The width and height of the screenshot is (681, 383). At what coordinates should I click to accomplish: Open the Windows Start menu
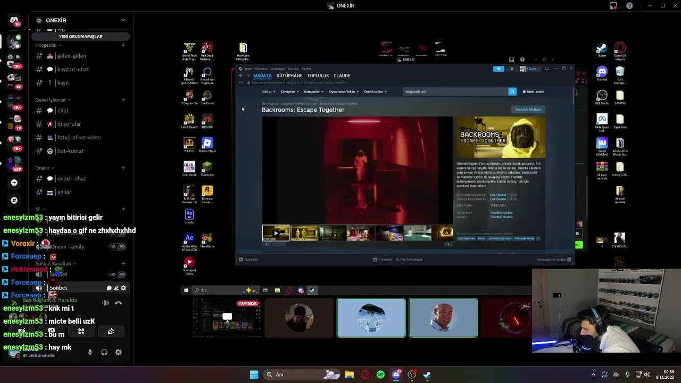coord(254,374)
